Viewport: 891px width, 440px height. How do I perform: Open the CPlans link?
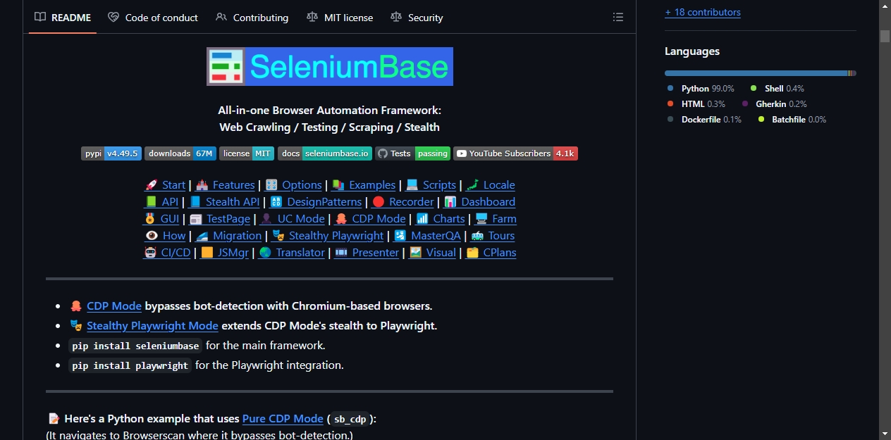point(491,253)
